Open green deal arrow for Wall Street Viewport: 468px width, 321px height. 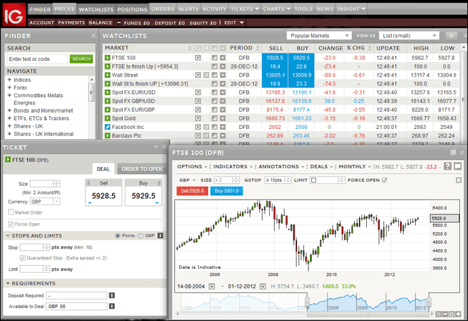[x=107, y=75]
